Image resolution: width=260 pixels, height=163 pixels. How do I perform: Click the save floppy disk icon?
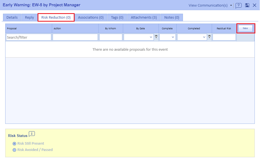coord(247,5)
